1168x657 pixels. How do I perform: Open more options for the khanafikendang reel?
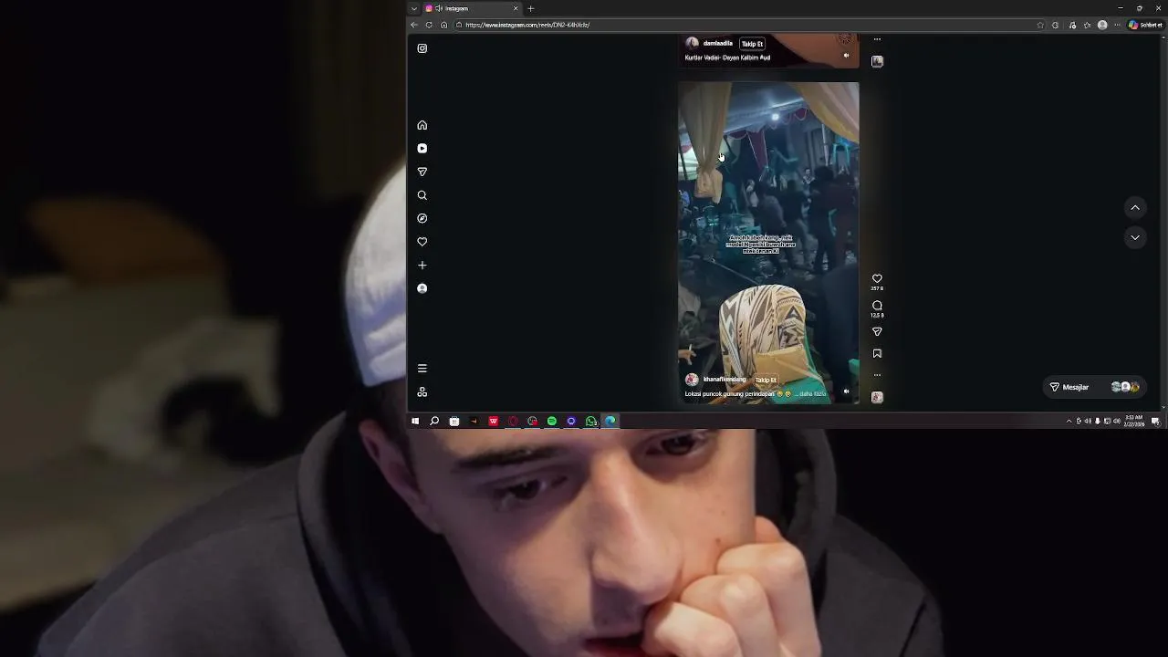(x=877, y=374)
